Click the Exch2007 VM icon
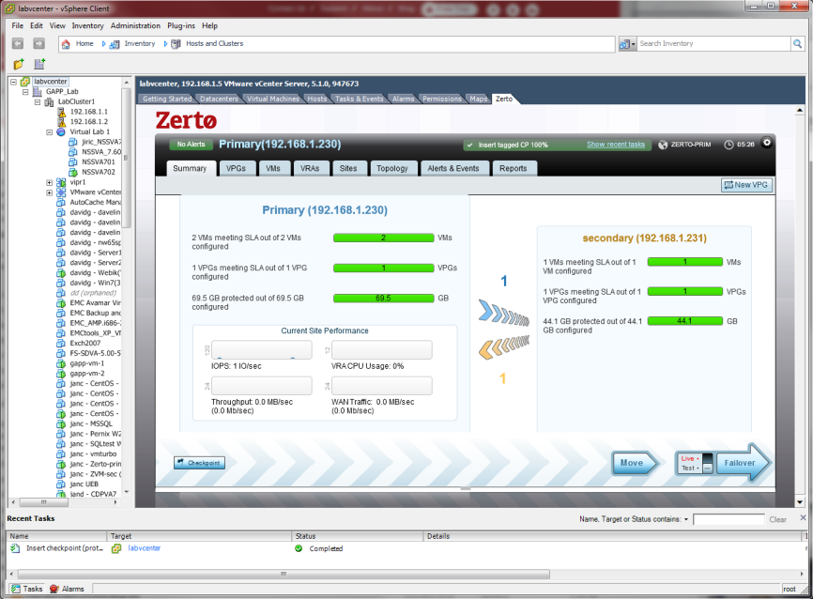This screenshot has width=813, height=599. pyautogui.click(x=61, y=343)
